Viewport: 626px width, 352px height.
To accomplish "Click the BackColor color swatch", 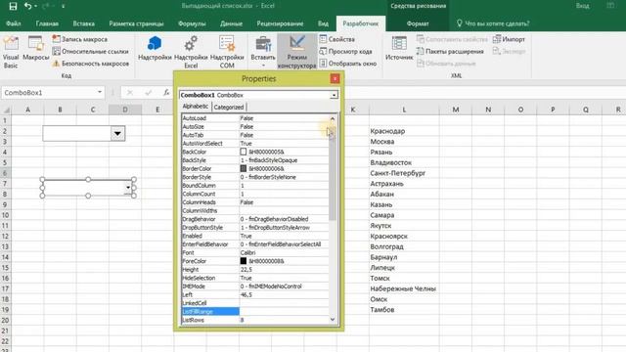I will tap(244, 152).
